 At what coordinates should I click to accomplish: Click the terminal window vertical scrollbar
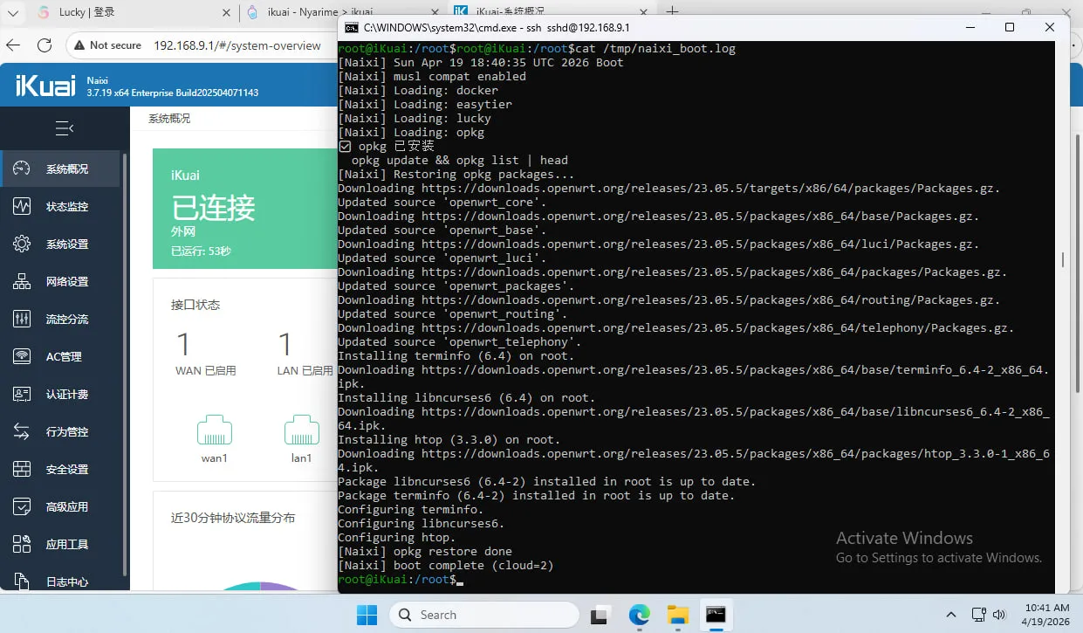click(x=1062, y=259)
